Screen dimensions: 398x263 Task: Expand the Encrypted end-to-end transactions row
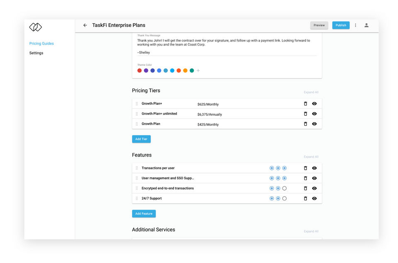point(227,188)
